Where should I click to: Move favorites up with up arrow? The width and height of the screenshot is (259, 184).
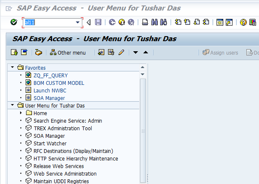(x=145, y=53)
